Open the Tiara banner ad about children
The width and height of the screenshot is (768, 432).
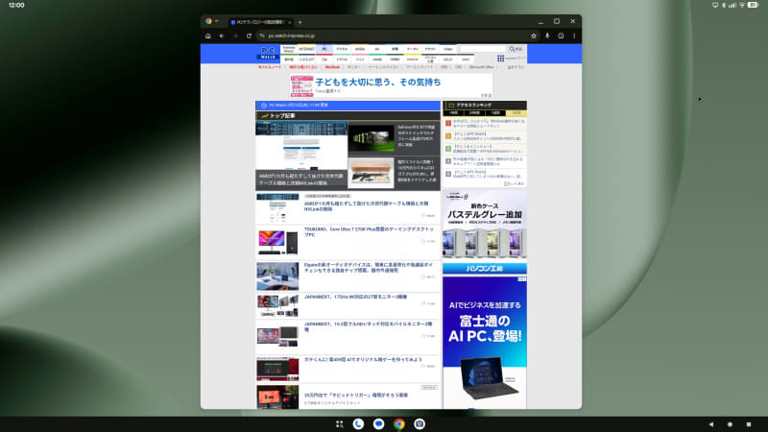point(391,85)
